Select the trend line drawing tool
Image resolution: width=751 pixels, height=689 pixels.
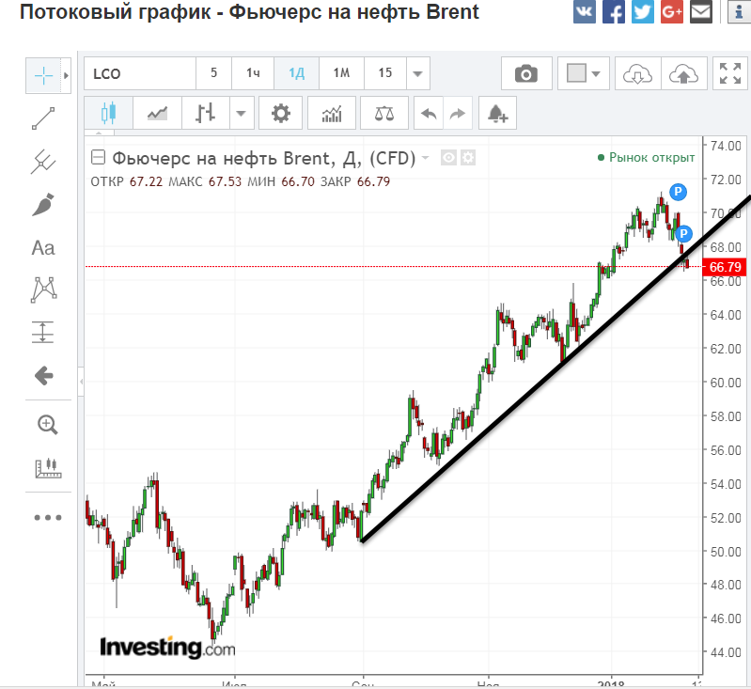tap(43, 118)
